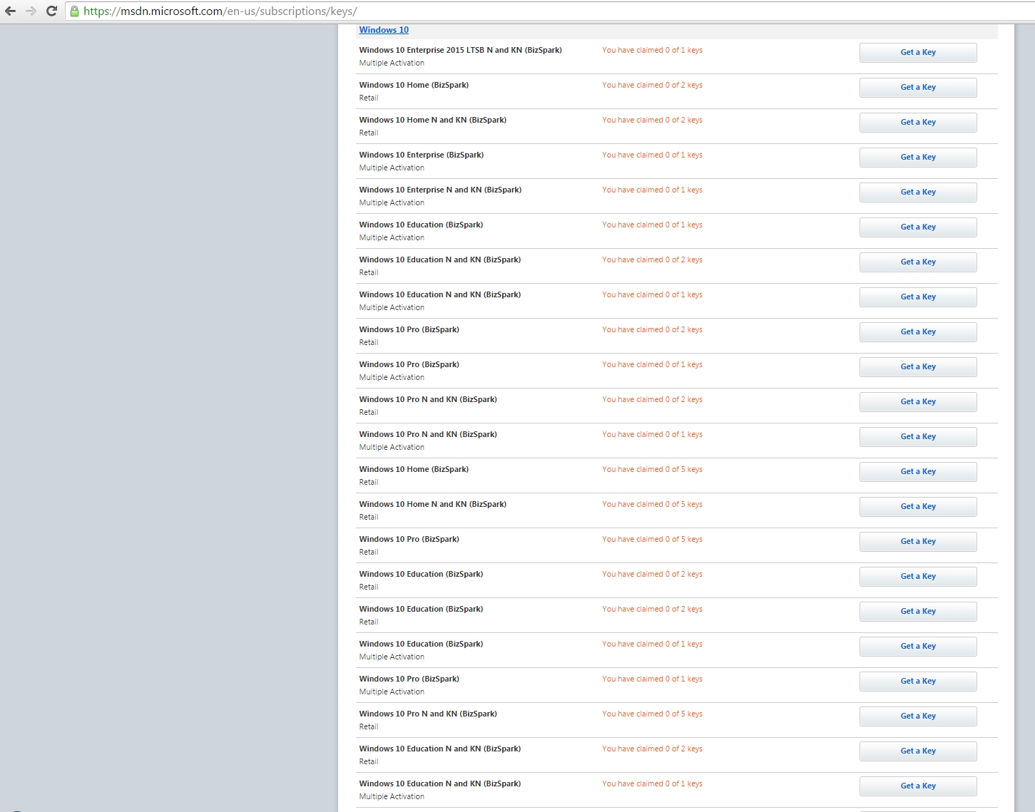The image size is (1035, 812).
Task: Open the Windows 10 section heading link
Action: [384, 30]
